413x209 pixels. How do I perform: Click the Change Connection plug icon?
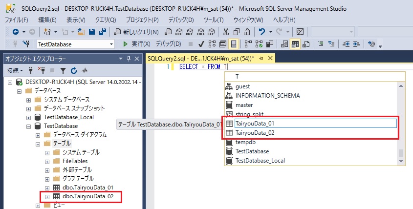[x=26, y=44]
